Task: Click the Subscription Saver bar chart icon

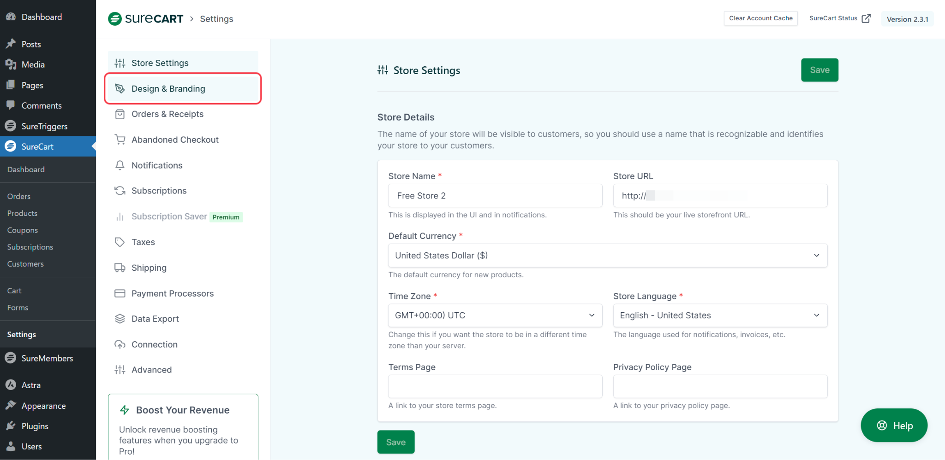Action: 120,216
